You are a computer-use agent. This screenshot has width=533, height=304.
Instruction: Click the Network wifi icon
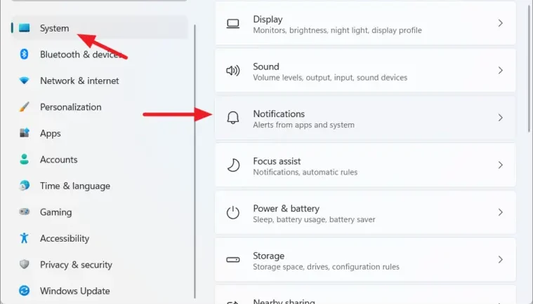25,81
